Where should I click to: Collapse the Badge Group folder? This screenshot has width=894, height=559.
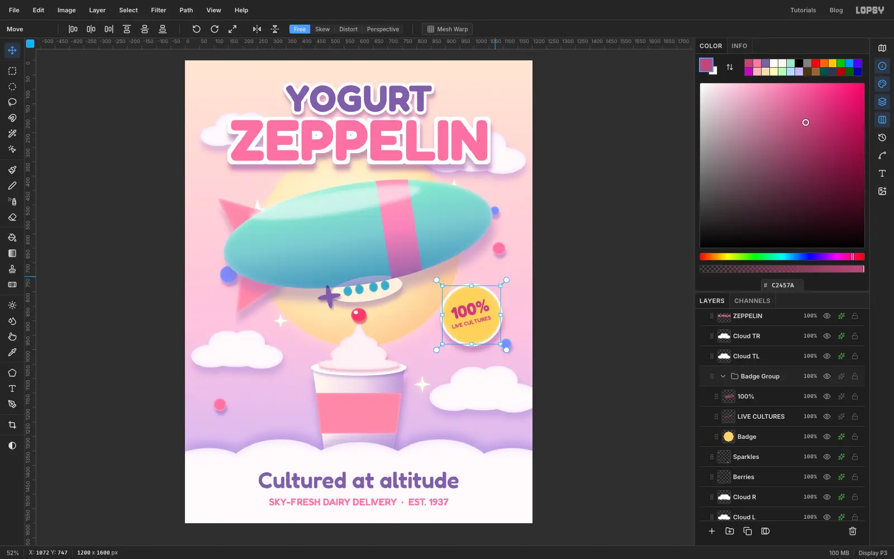click(723, 376)
